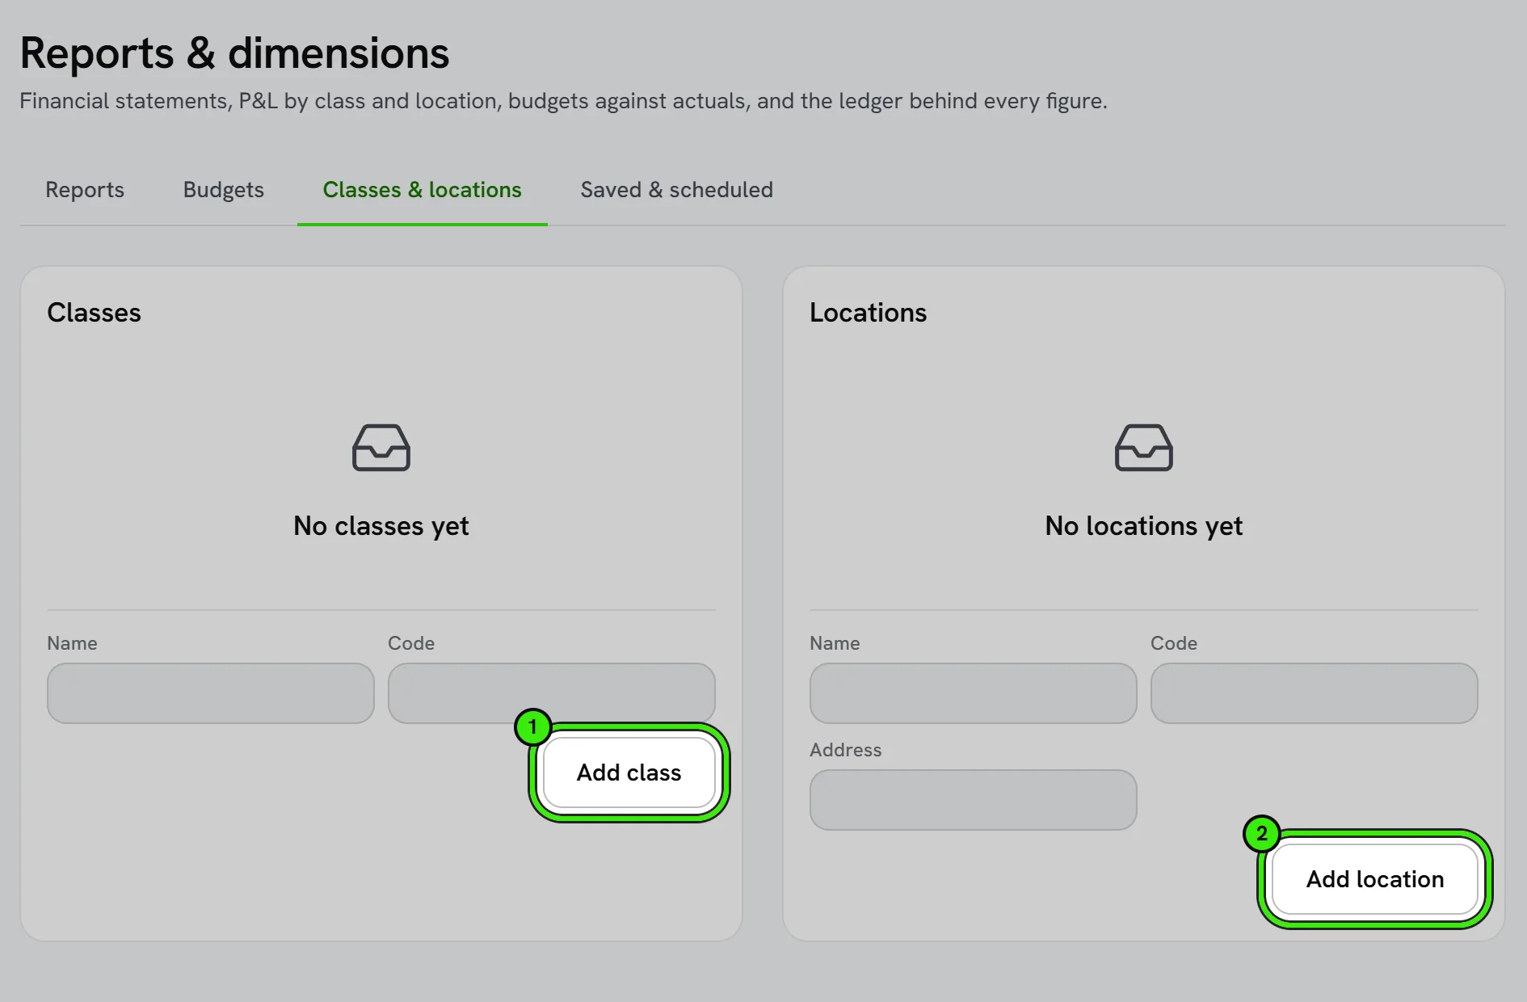Image resolution: width=1527 pixels, height=1002 pixels.
Task: Focus the location Name input field
Action: [974, 693]
